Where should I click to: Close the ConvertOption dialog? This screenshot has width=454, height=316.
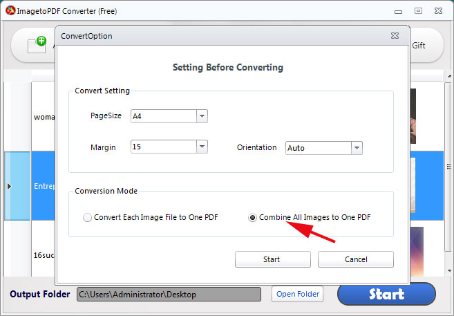tap(395, 36)
